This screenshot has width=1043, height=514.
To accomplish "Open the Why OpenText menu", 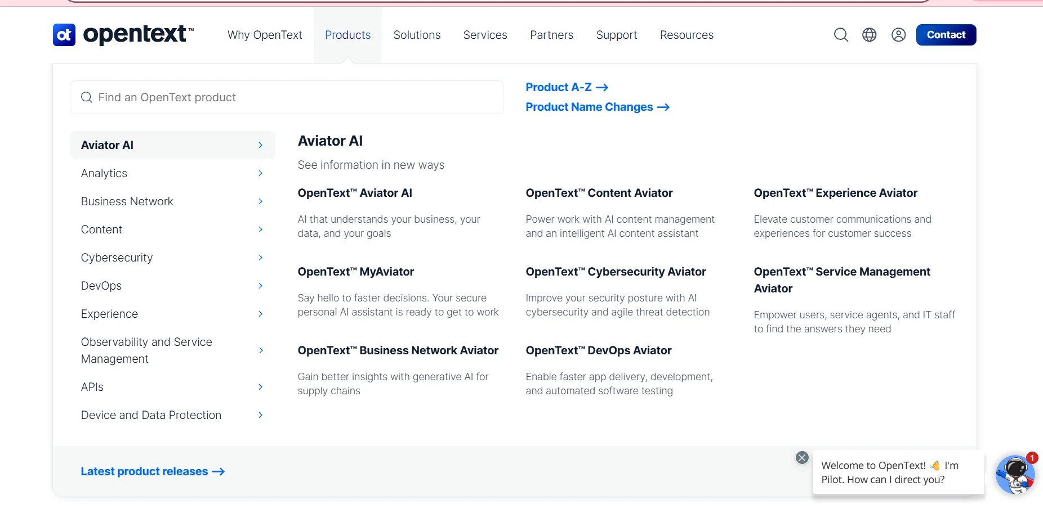I will coord(265,35).
